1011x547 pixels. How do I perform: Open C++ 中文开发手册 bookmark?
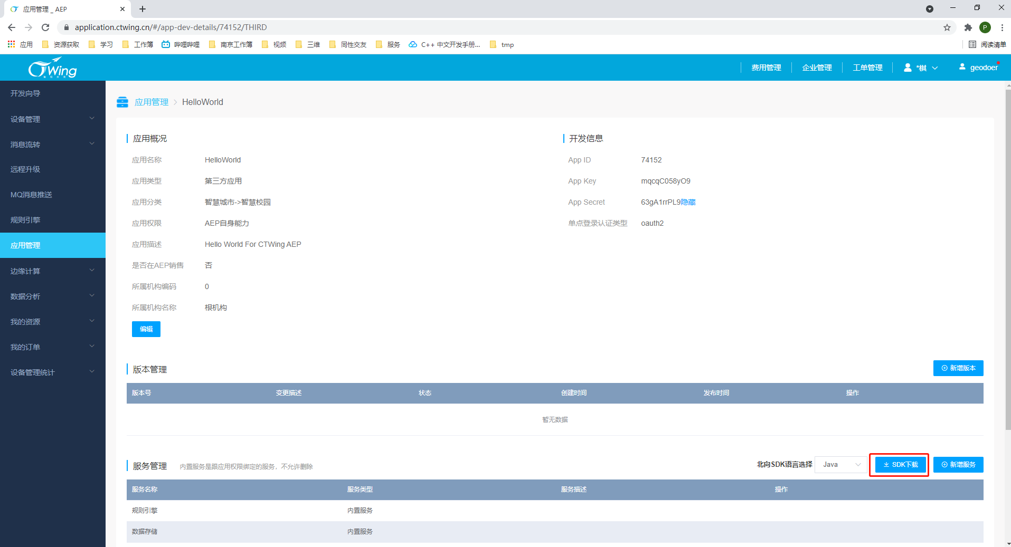[445, 44]
